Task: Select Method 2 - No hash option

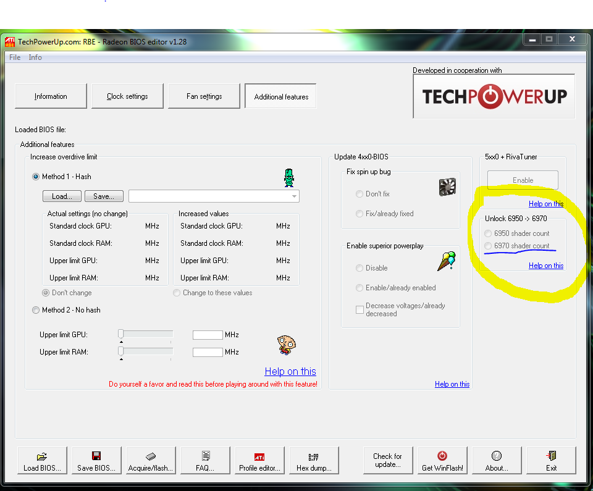Action: 36,310
